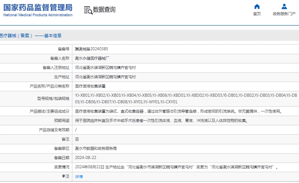Open the 政务服务门户 person icon
The height and width of the screenshot is (183, 299).
[x=284, y=7]
